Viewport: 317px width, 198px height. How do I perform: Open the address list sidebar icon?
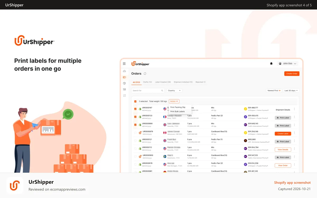tap(124, 89)
